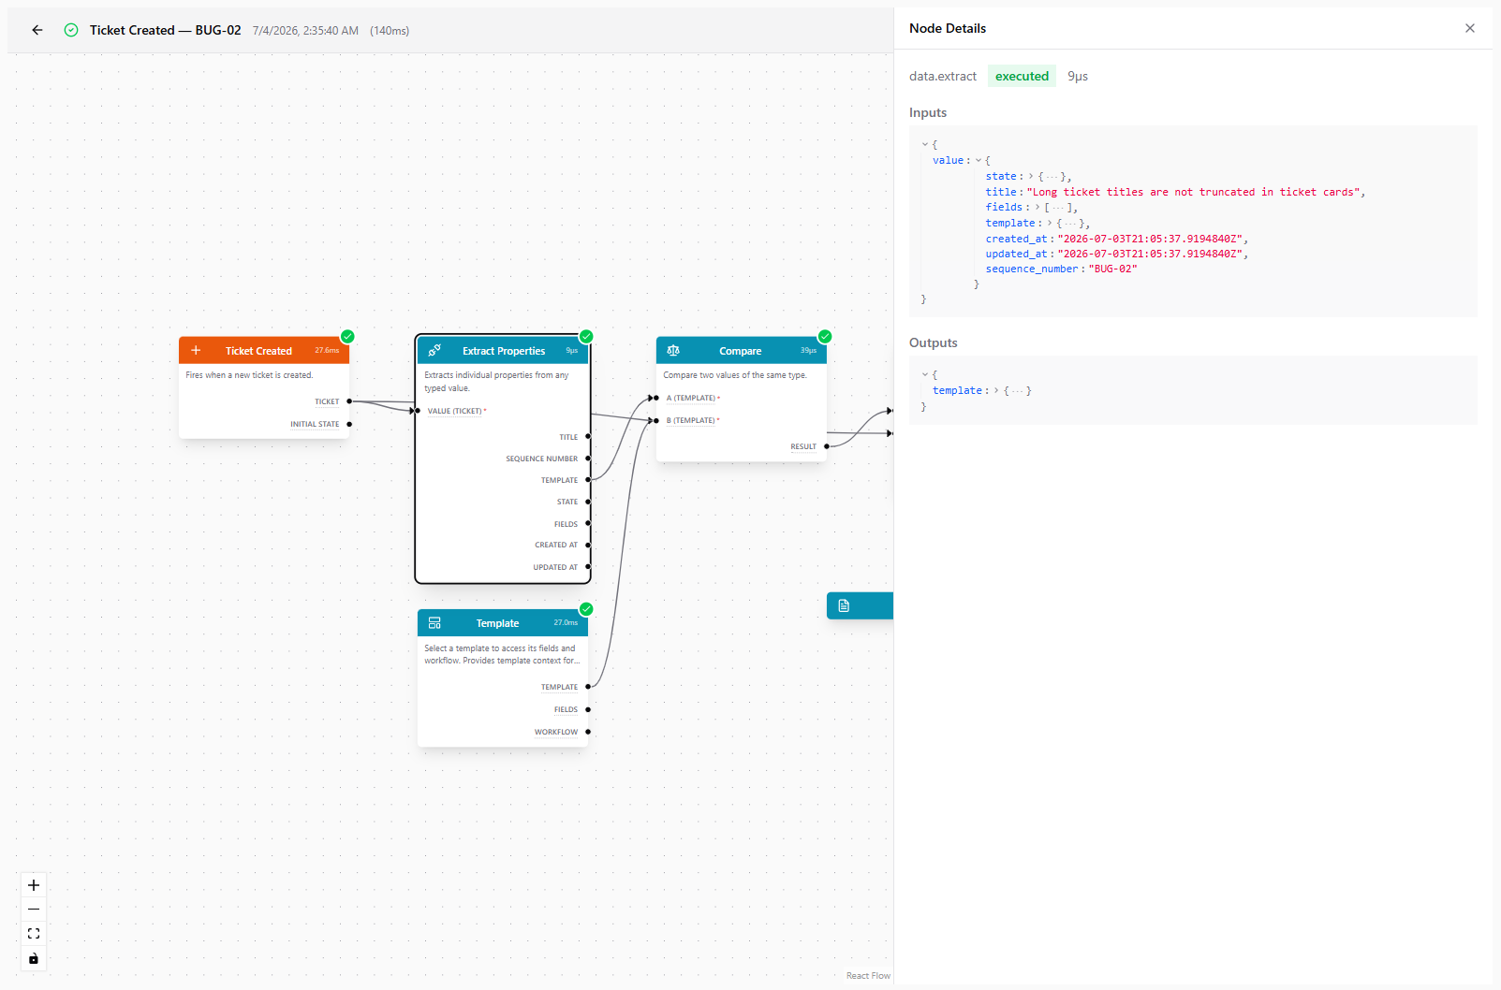Click FIELDS output handle on Template node
1501x990 pixels.
pos(588,709)
